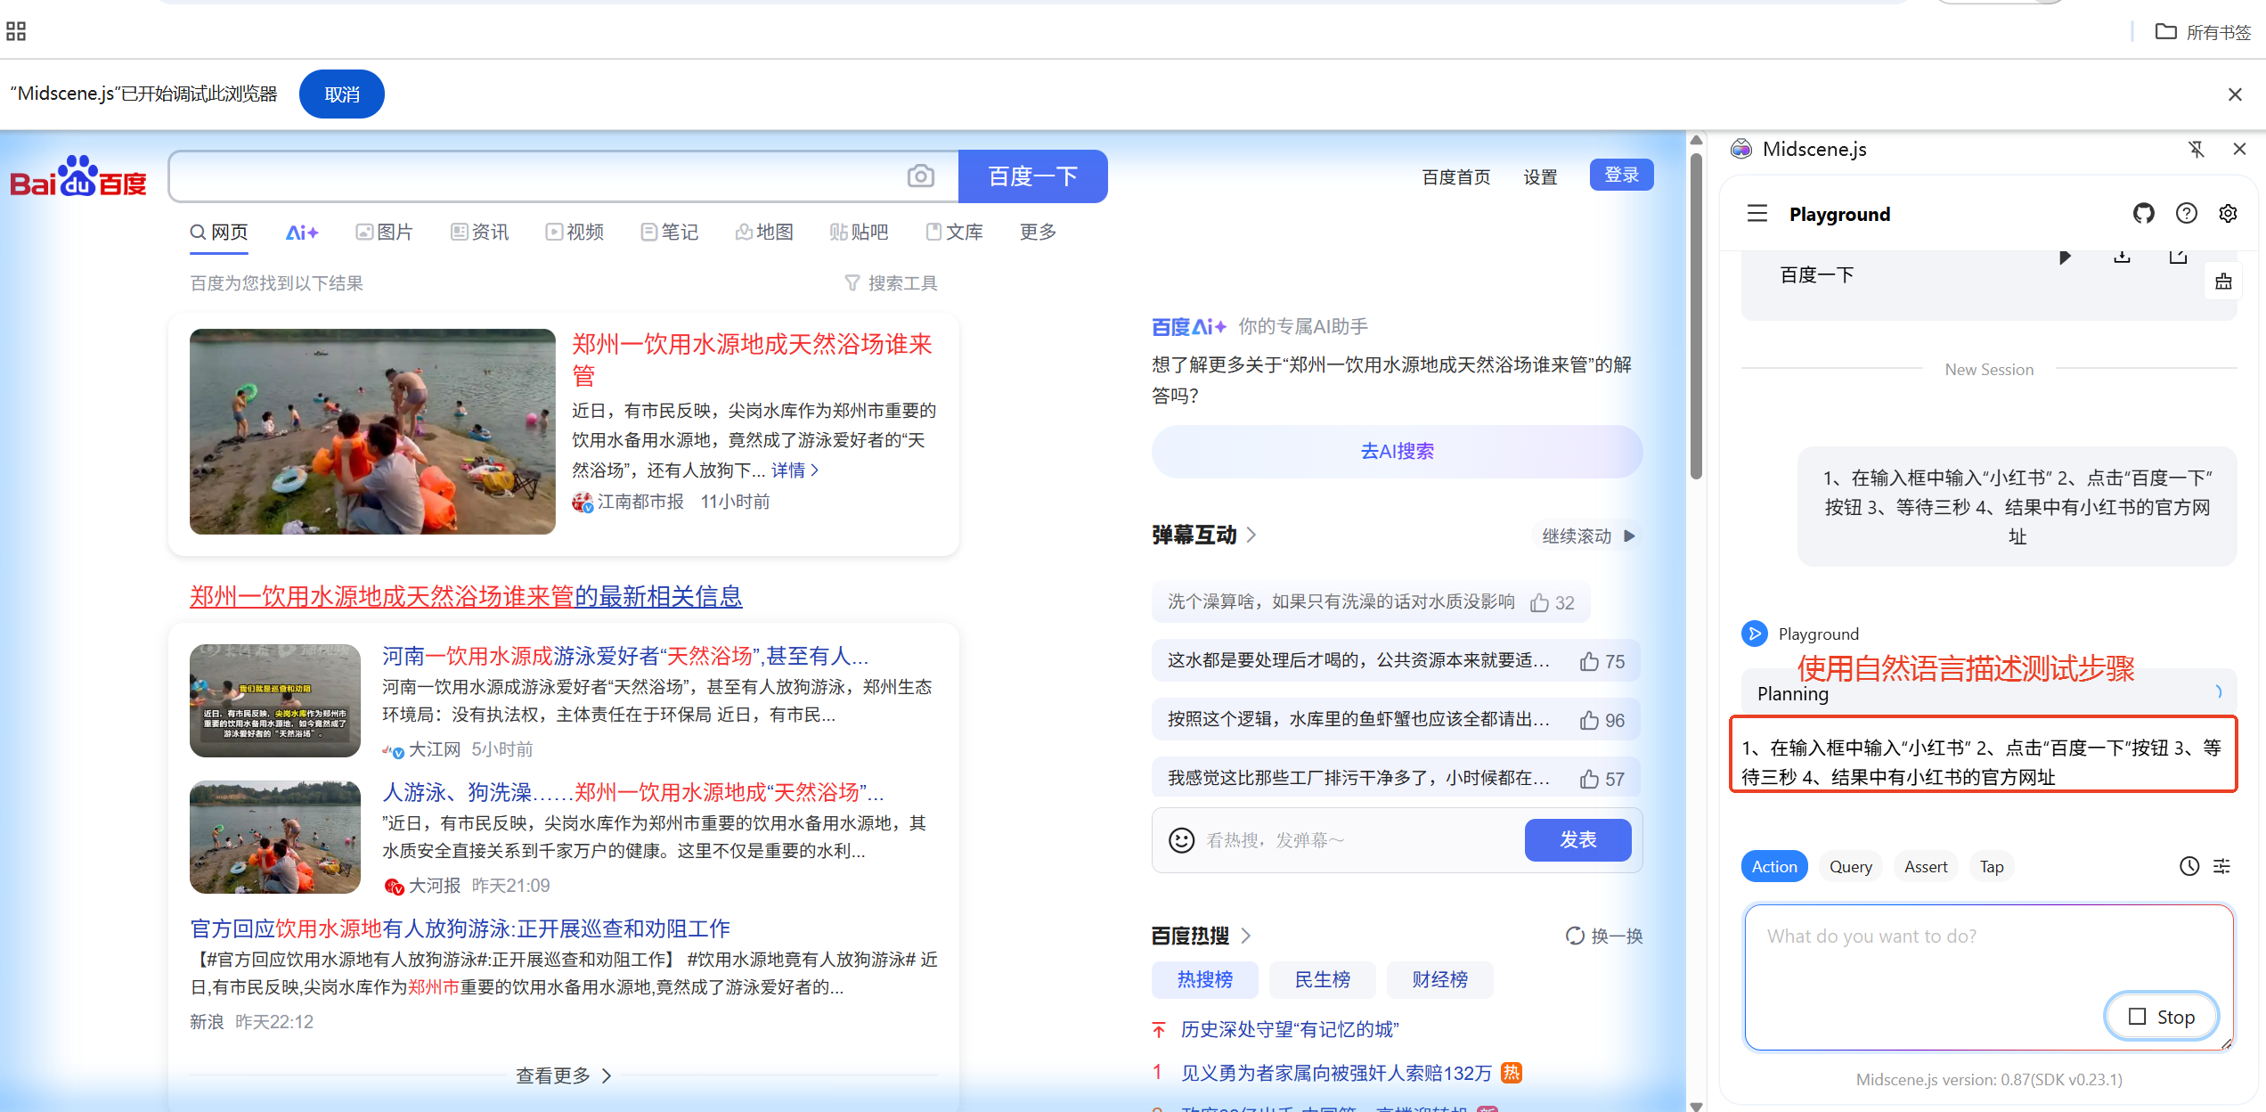Screen dimensions: 2266x1112
Task: Switch to the 地图 tab
Action: click(x=764, y=232)
